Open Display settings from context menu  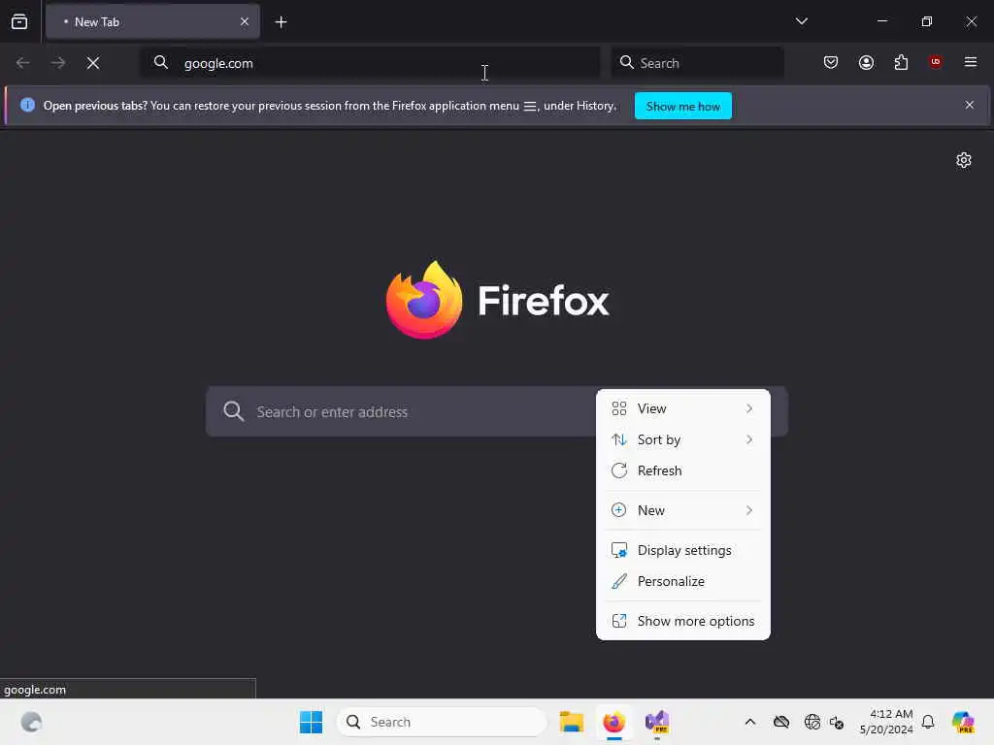(x=682, y=551)
